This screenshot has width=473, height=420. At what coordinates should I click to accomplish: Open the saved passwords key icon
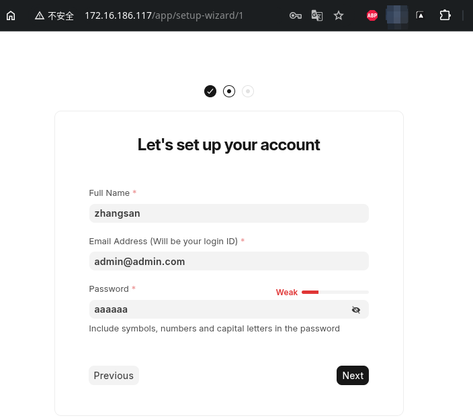[x=296, y=15]
